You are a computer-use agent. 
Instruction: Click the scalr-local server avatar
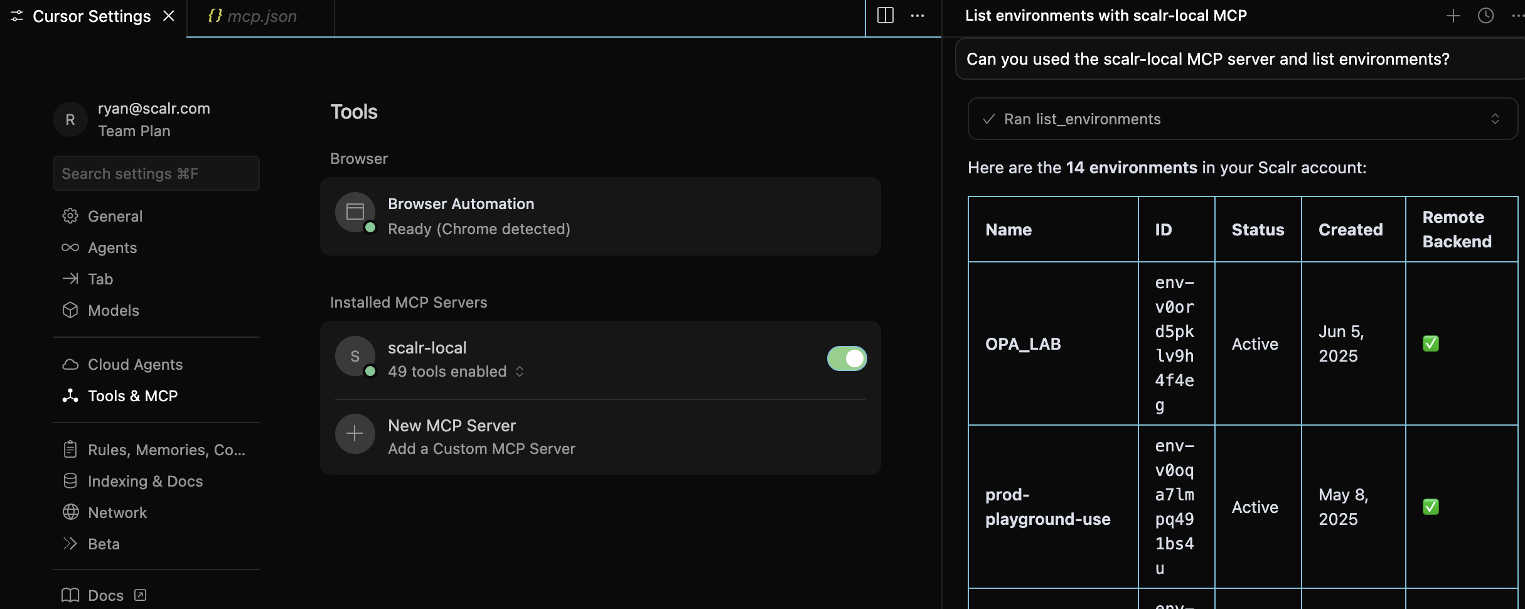point(355,356)
